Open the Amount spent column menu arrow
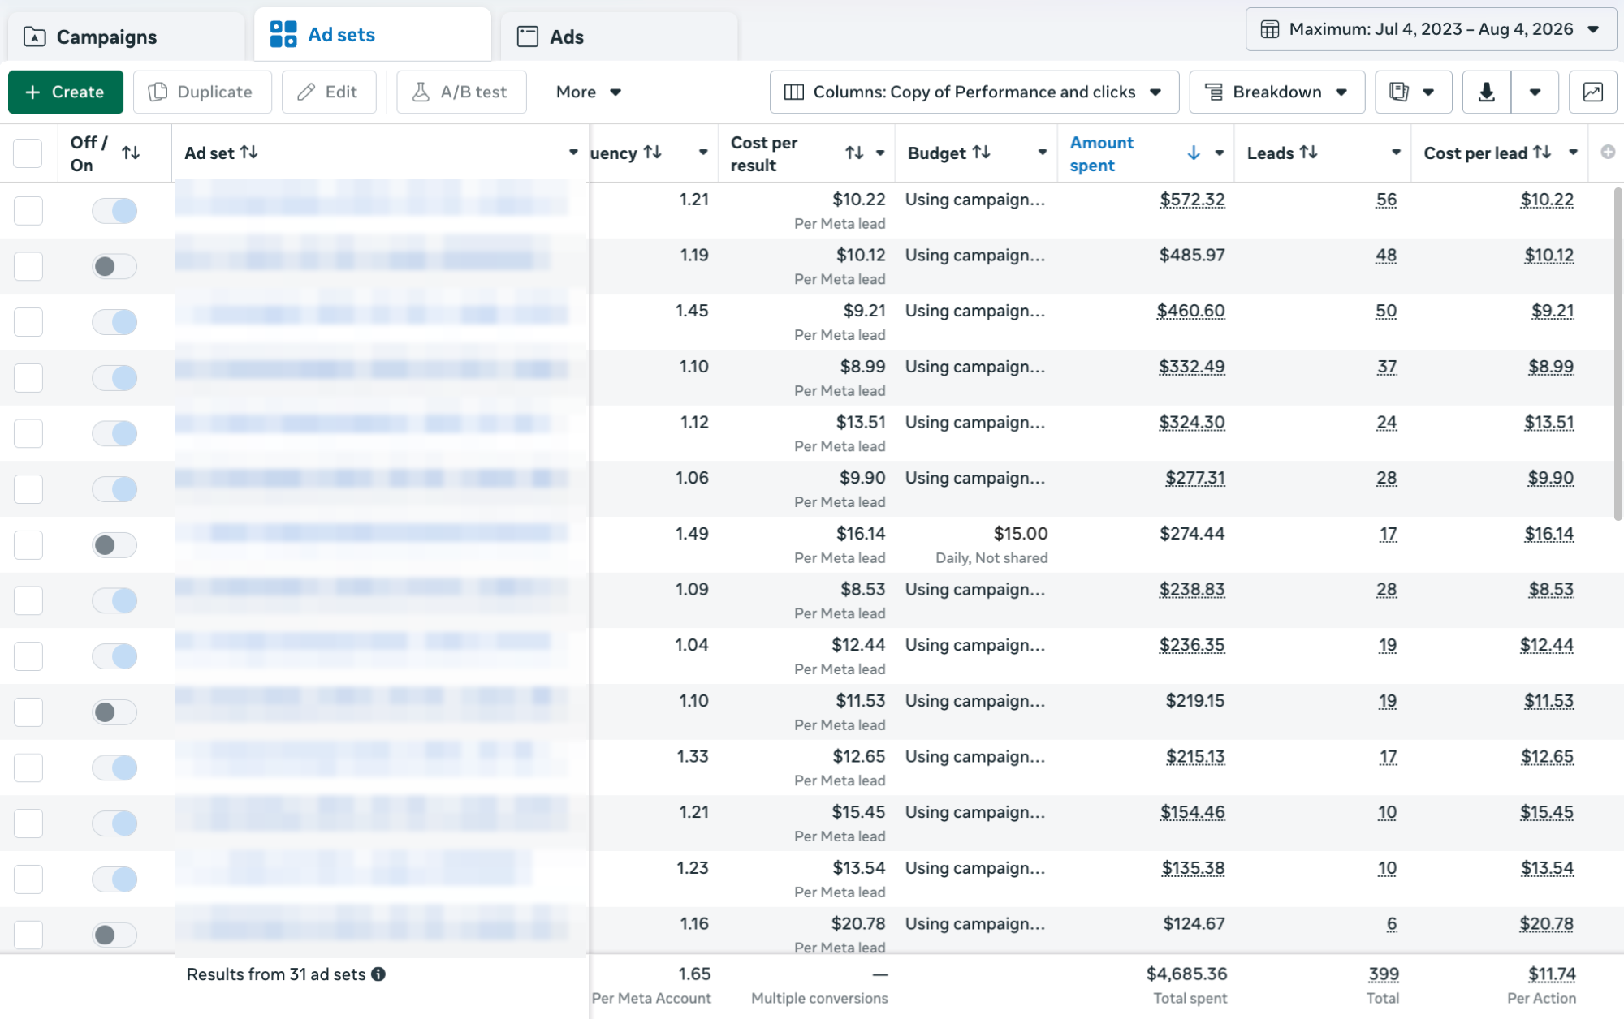This screenshot has height=1019, width=1624. coord(1219,153)
